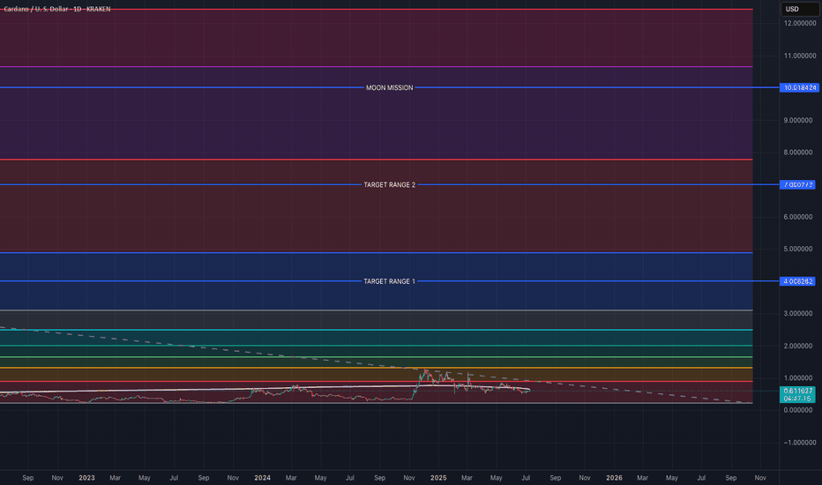The width and height of the screenshot is (822, 485).
Task: Click the 2026 label on time axis
Action: coord(614,478)
